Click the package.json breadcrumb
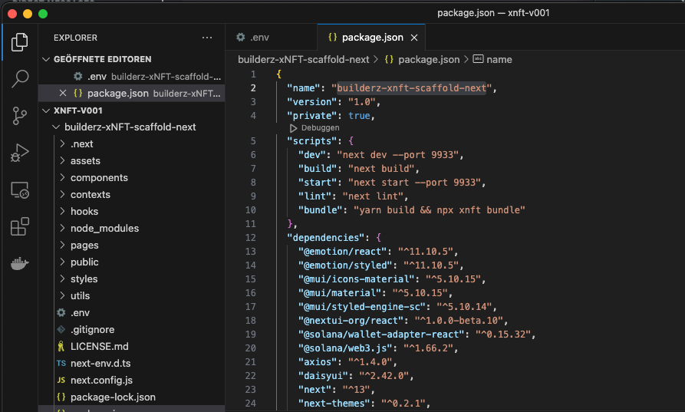The image size is (685, 412). [429, 59]
